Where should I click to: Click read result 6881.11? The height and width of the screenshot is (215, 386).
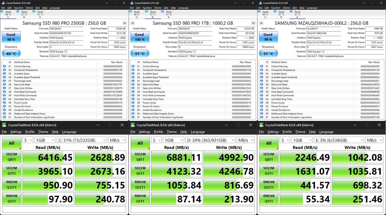coord(176,157)
